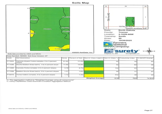Click the "Soils Map" page title
Image resolution: width=162 pixels, height=114 pixels.
[x=80, y=3]
